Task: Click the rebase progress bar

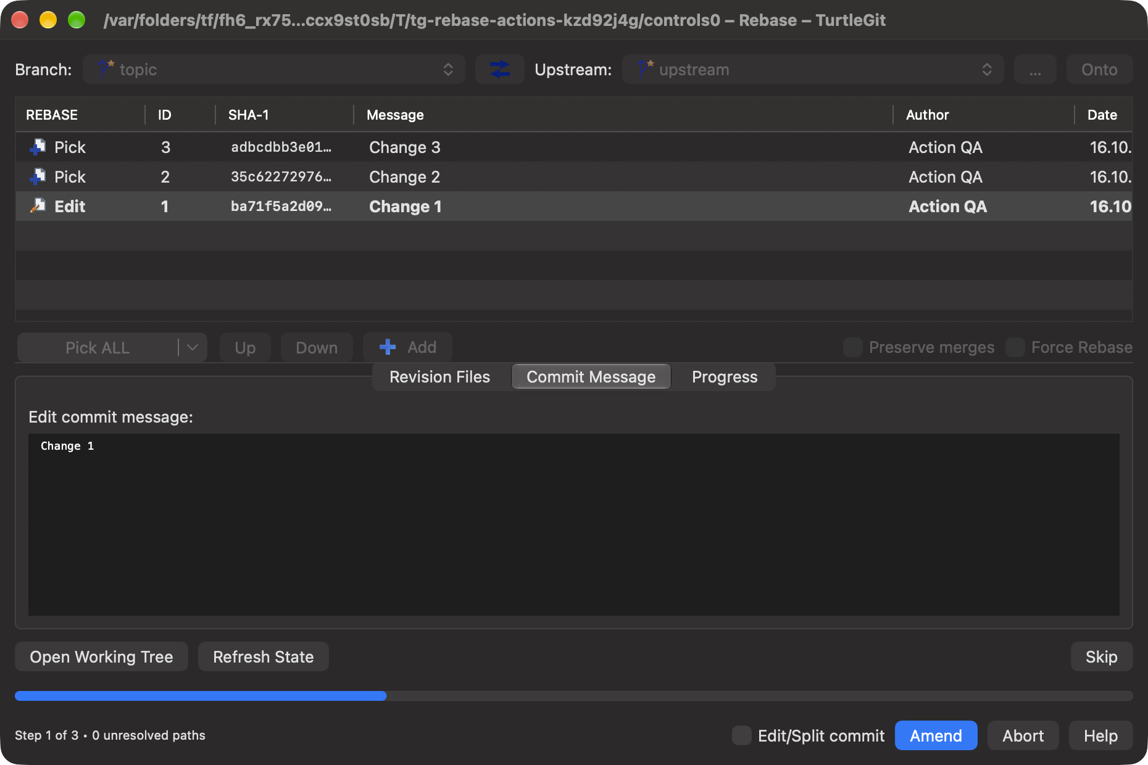Action: click(574, 696)
